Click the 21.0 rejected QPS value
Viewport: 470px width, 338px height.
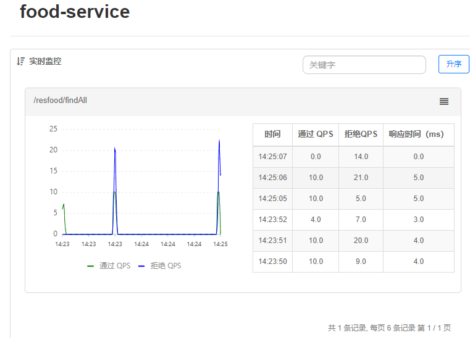[361, 178]
